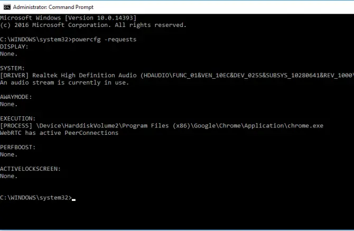Click the '(c) 2016 Microsoft Corporation' line

pos(93,25)
